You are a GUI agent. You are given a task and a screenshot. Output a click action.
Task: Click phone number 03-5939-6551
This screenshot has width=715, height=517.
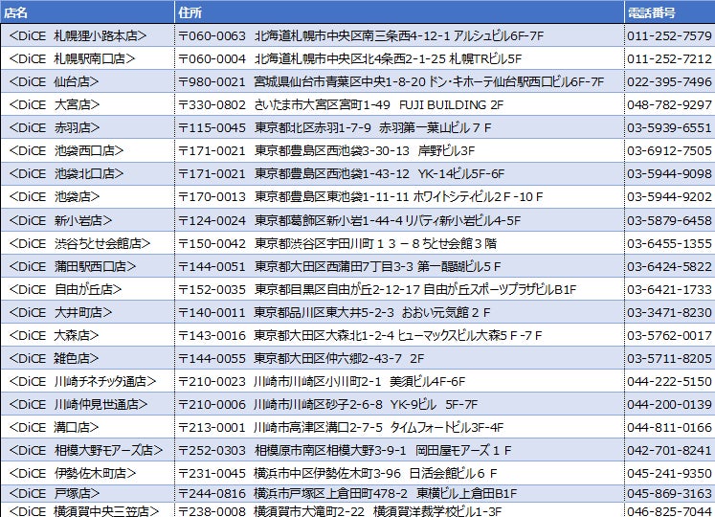[669, 127]
